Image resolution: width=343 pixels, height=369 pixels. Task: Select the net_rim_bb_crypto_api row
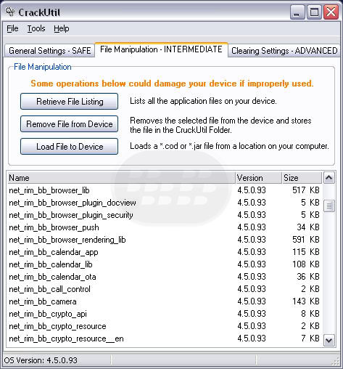(x=165, y=314)
